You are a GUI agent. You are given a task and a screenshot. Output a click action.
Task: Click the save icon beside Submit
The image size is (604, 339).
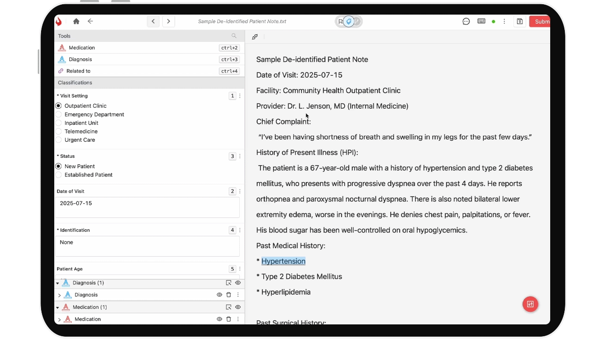(x=520, y=21)
